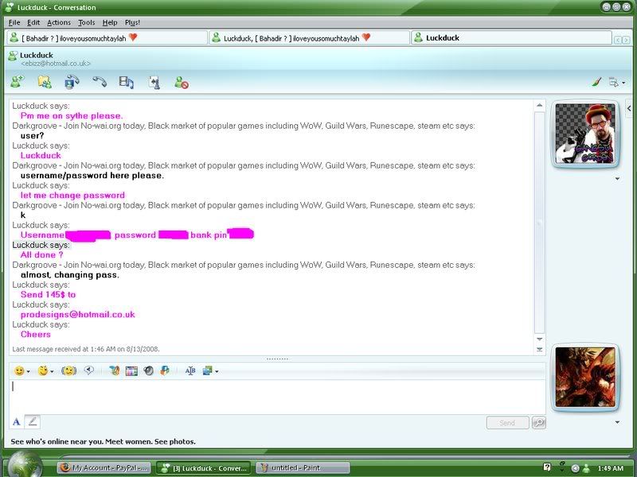Click the AB text format icon
This screenshot has height=477, width=637.
coord(190,370)
